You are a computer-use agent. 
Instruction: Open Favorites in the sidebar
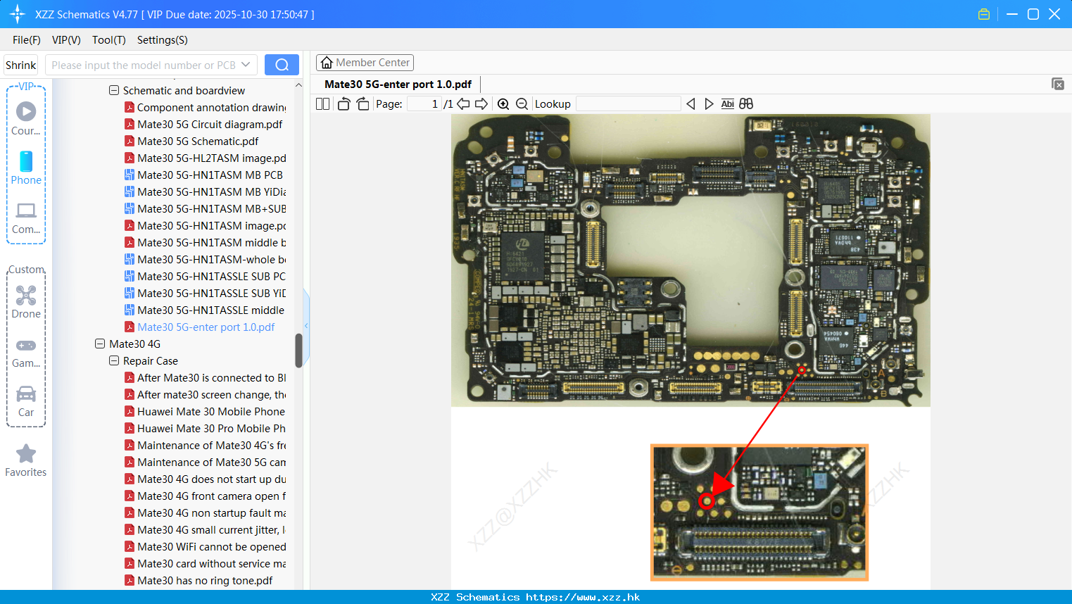click(26, 460)
